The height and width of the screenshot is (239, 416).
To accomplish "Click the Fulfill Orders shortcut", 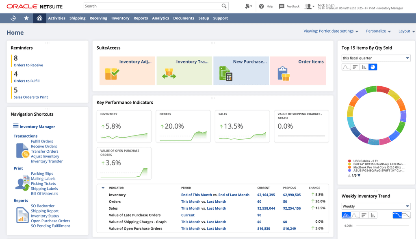I will [42, 141].
